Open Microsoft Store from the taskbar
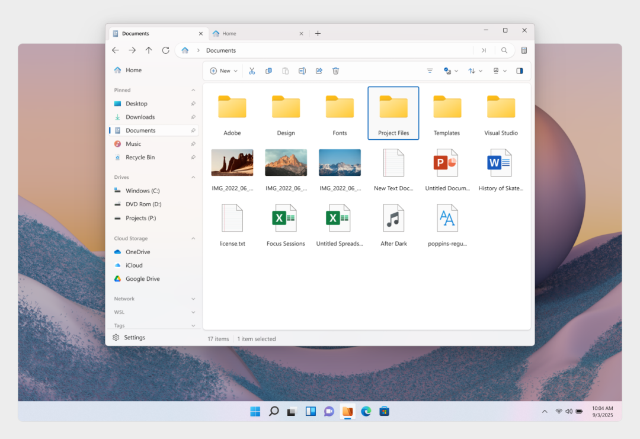 385,412
